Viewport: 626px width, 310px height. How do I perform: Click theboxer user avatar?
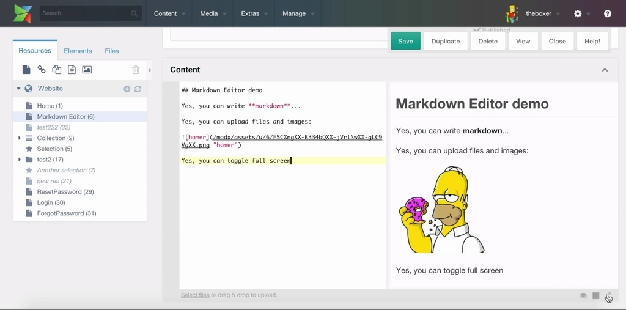point(512,13)
